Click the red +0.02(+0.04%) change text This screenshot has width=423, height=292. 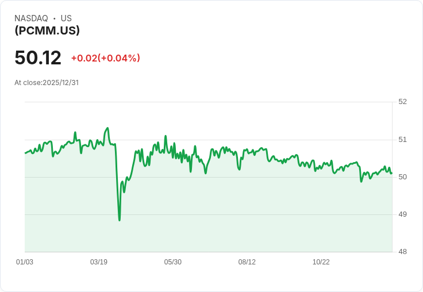(x=106, y=58)
